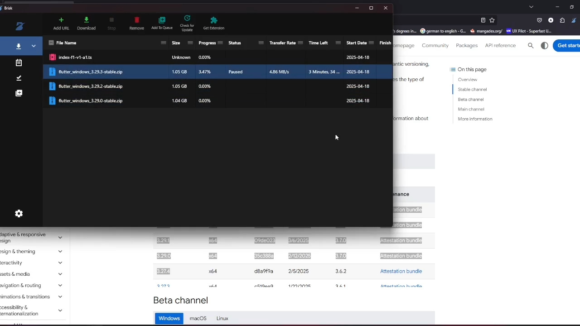This screenshot has height=326, width=580.
Task: Click the Add To Queue icon
Action: [x=162, y=20]
